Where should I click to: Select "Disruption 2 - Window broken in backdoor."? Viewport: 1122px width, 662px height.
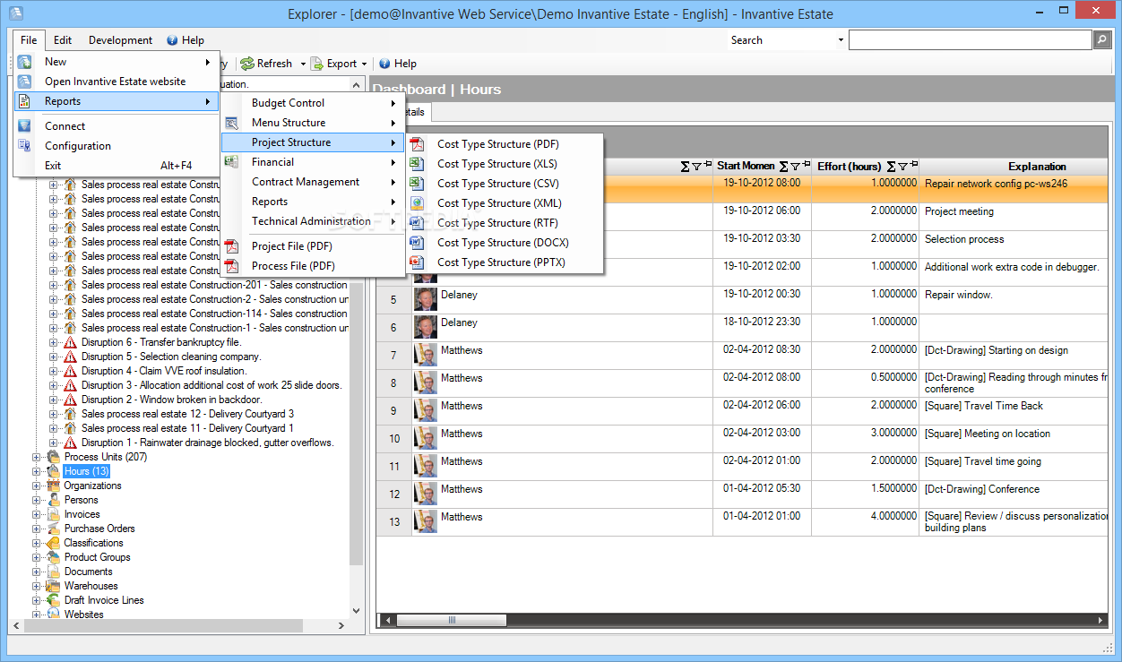[x=172, y=400]
